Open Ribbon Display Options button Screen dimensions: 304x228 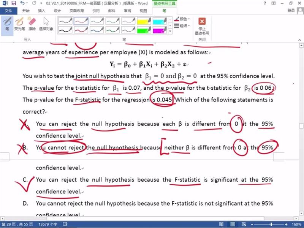click(273, 3)
